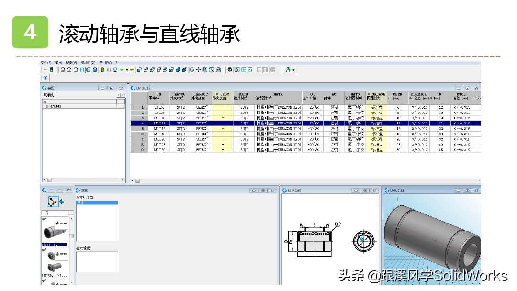This screenshot has width=517, height=291.
Task: Select the binoculars search icon on the toolbar
Action: tap(230, 70)
